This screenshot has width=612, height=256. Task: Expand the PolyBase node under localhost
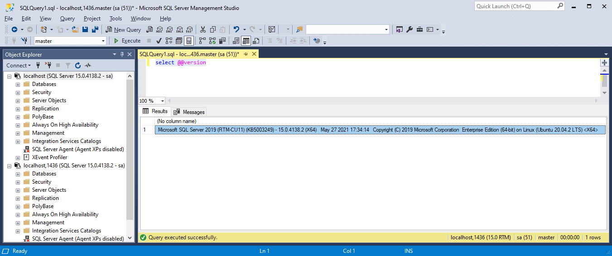[18, 117]
